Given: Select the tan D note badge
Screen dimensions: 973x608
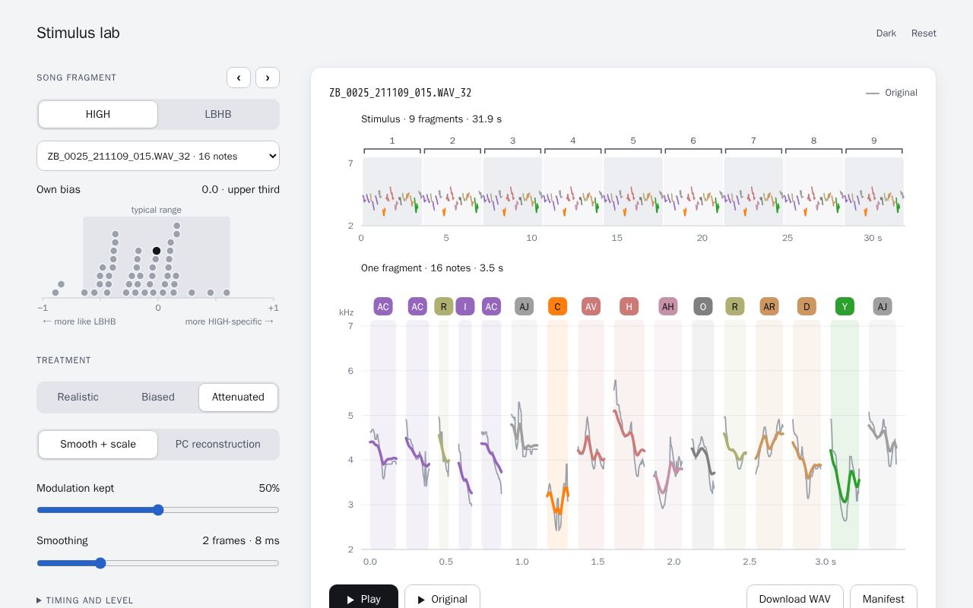Looking at the screenshot, I should click(807, 306).
